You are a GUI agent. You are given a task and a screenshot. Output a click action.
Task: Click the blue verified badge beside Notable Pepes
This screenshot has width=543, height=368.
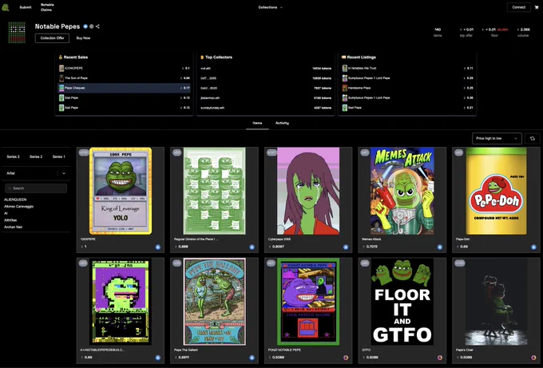[x=85, y=26]
